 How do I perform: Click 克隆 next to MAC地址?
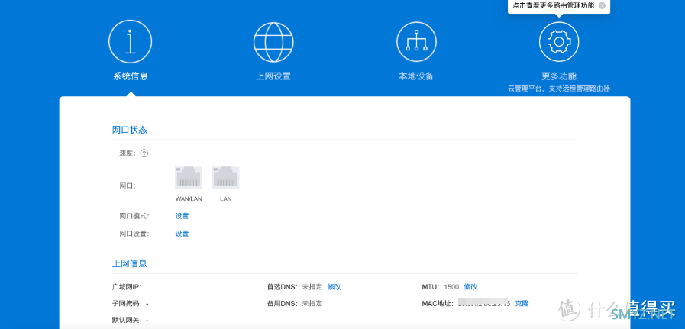[x=522, y=303]
